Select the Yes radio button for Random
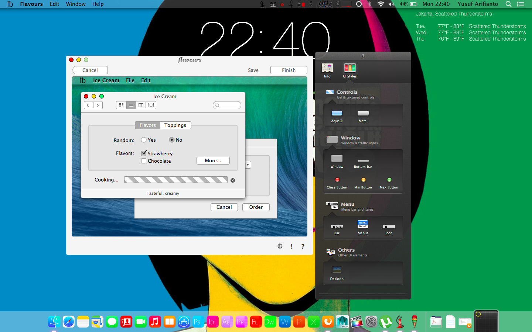 tap(144, 140)
